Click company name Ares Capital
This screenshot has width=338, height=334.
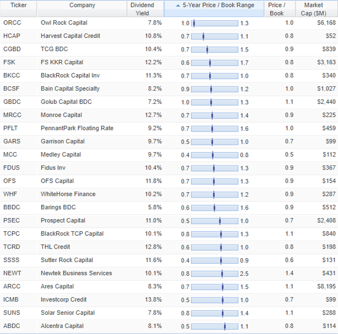click(57, 287)
